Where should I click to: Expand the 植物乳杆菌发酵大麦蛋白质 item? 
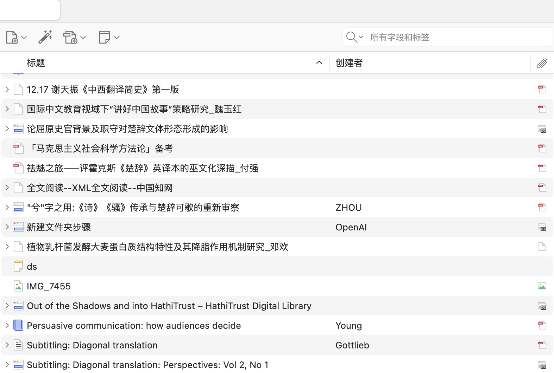(7, 247)
